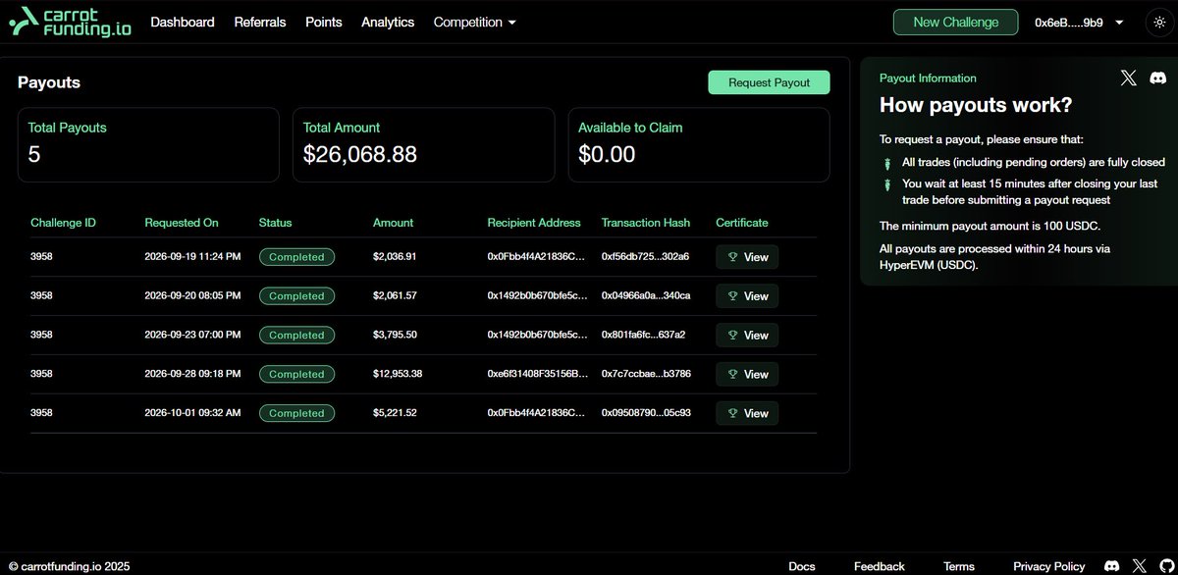Click Completed status for 2026-09-19 payout
The width and height of the screenshot is (1178, 575).
[296, 257]
